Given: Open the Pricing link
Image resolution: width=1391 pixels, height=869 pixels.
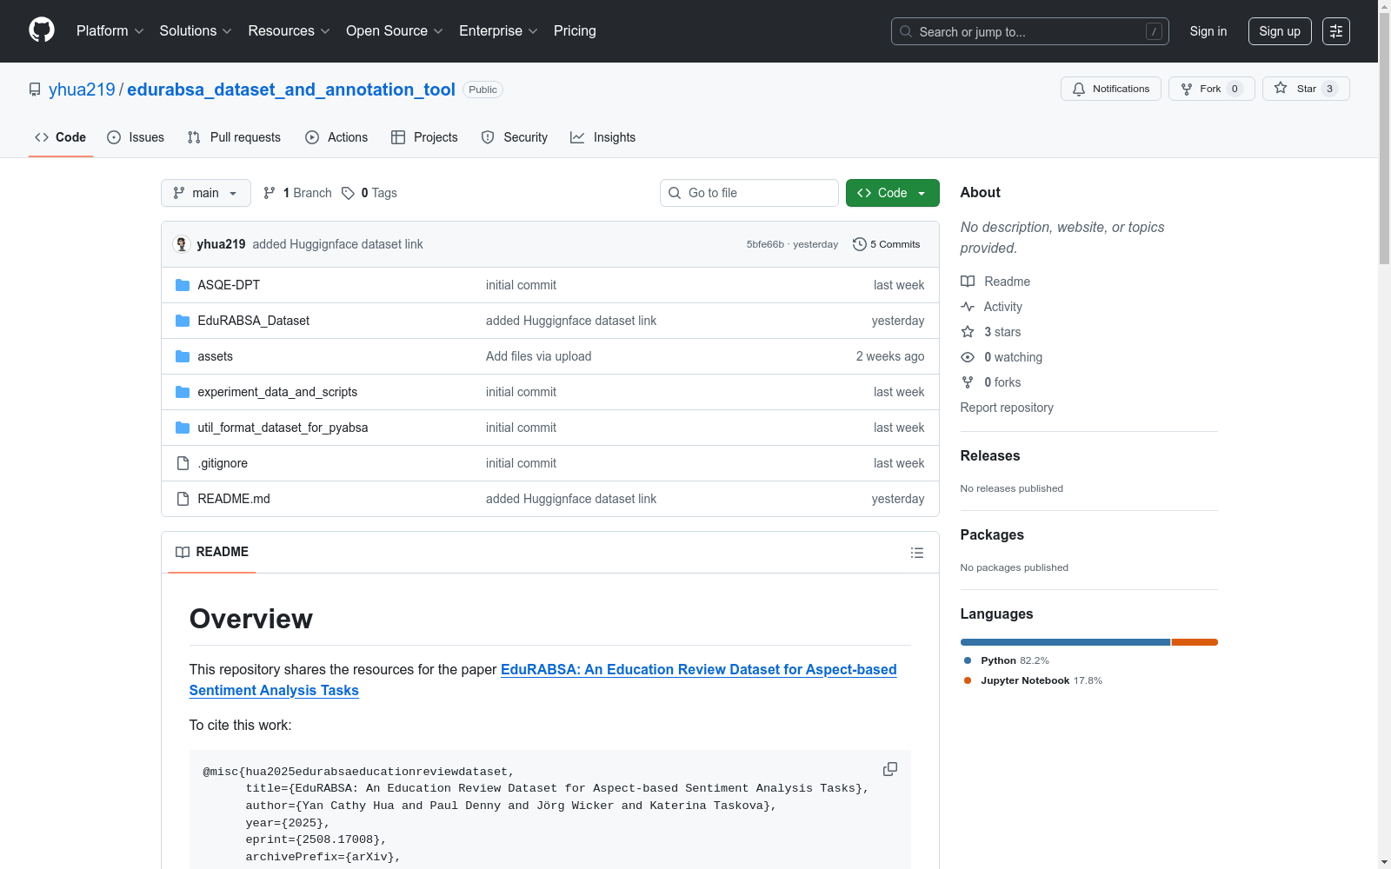Looking at the screenshot, I should tap(575, 30).
